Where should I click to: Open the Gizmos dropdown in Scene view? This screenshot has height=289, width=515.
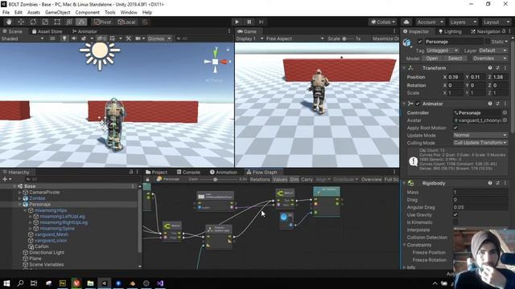tap(159, 39)
